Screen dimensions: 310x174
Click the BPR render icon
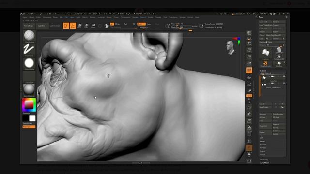tap(249, 33)
